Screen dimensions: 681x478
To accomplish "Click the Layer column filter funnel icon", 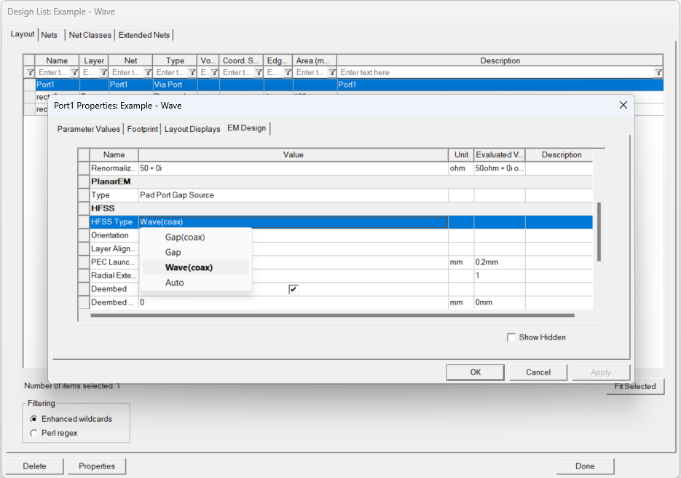I will point(103,73).
